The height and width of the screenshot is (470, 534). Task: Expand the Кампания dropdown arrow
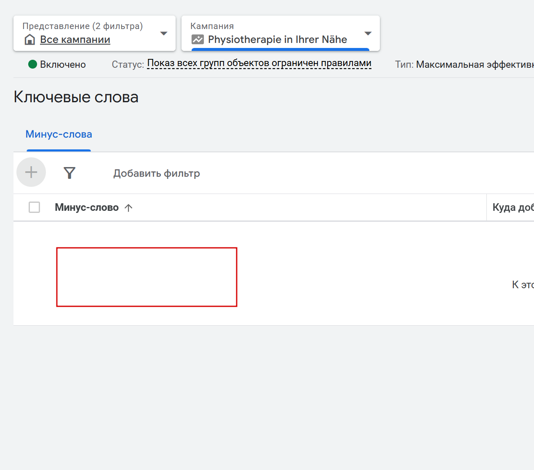click(x=368, y=33)
